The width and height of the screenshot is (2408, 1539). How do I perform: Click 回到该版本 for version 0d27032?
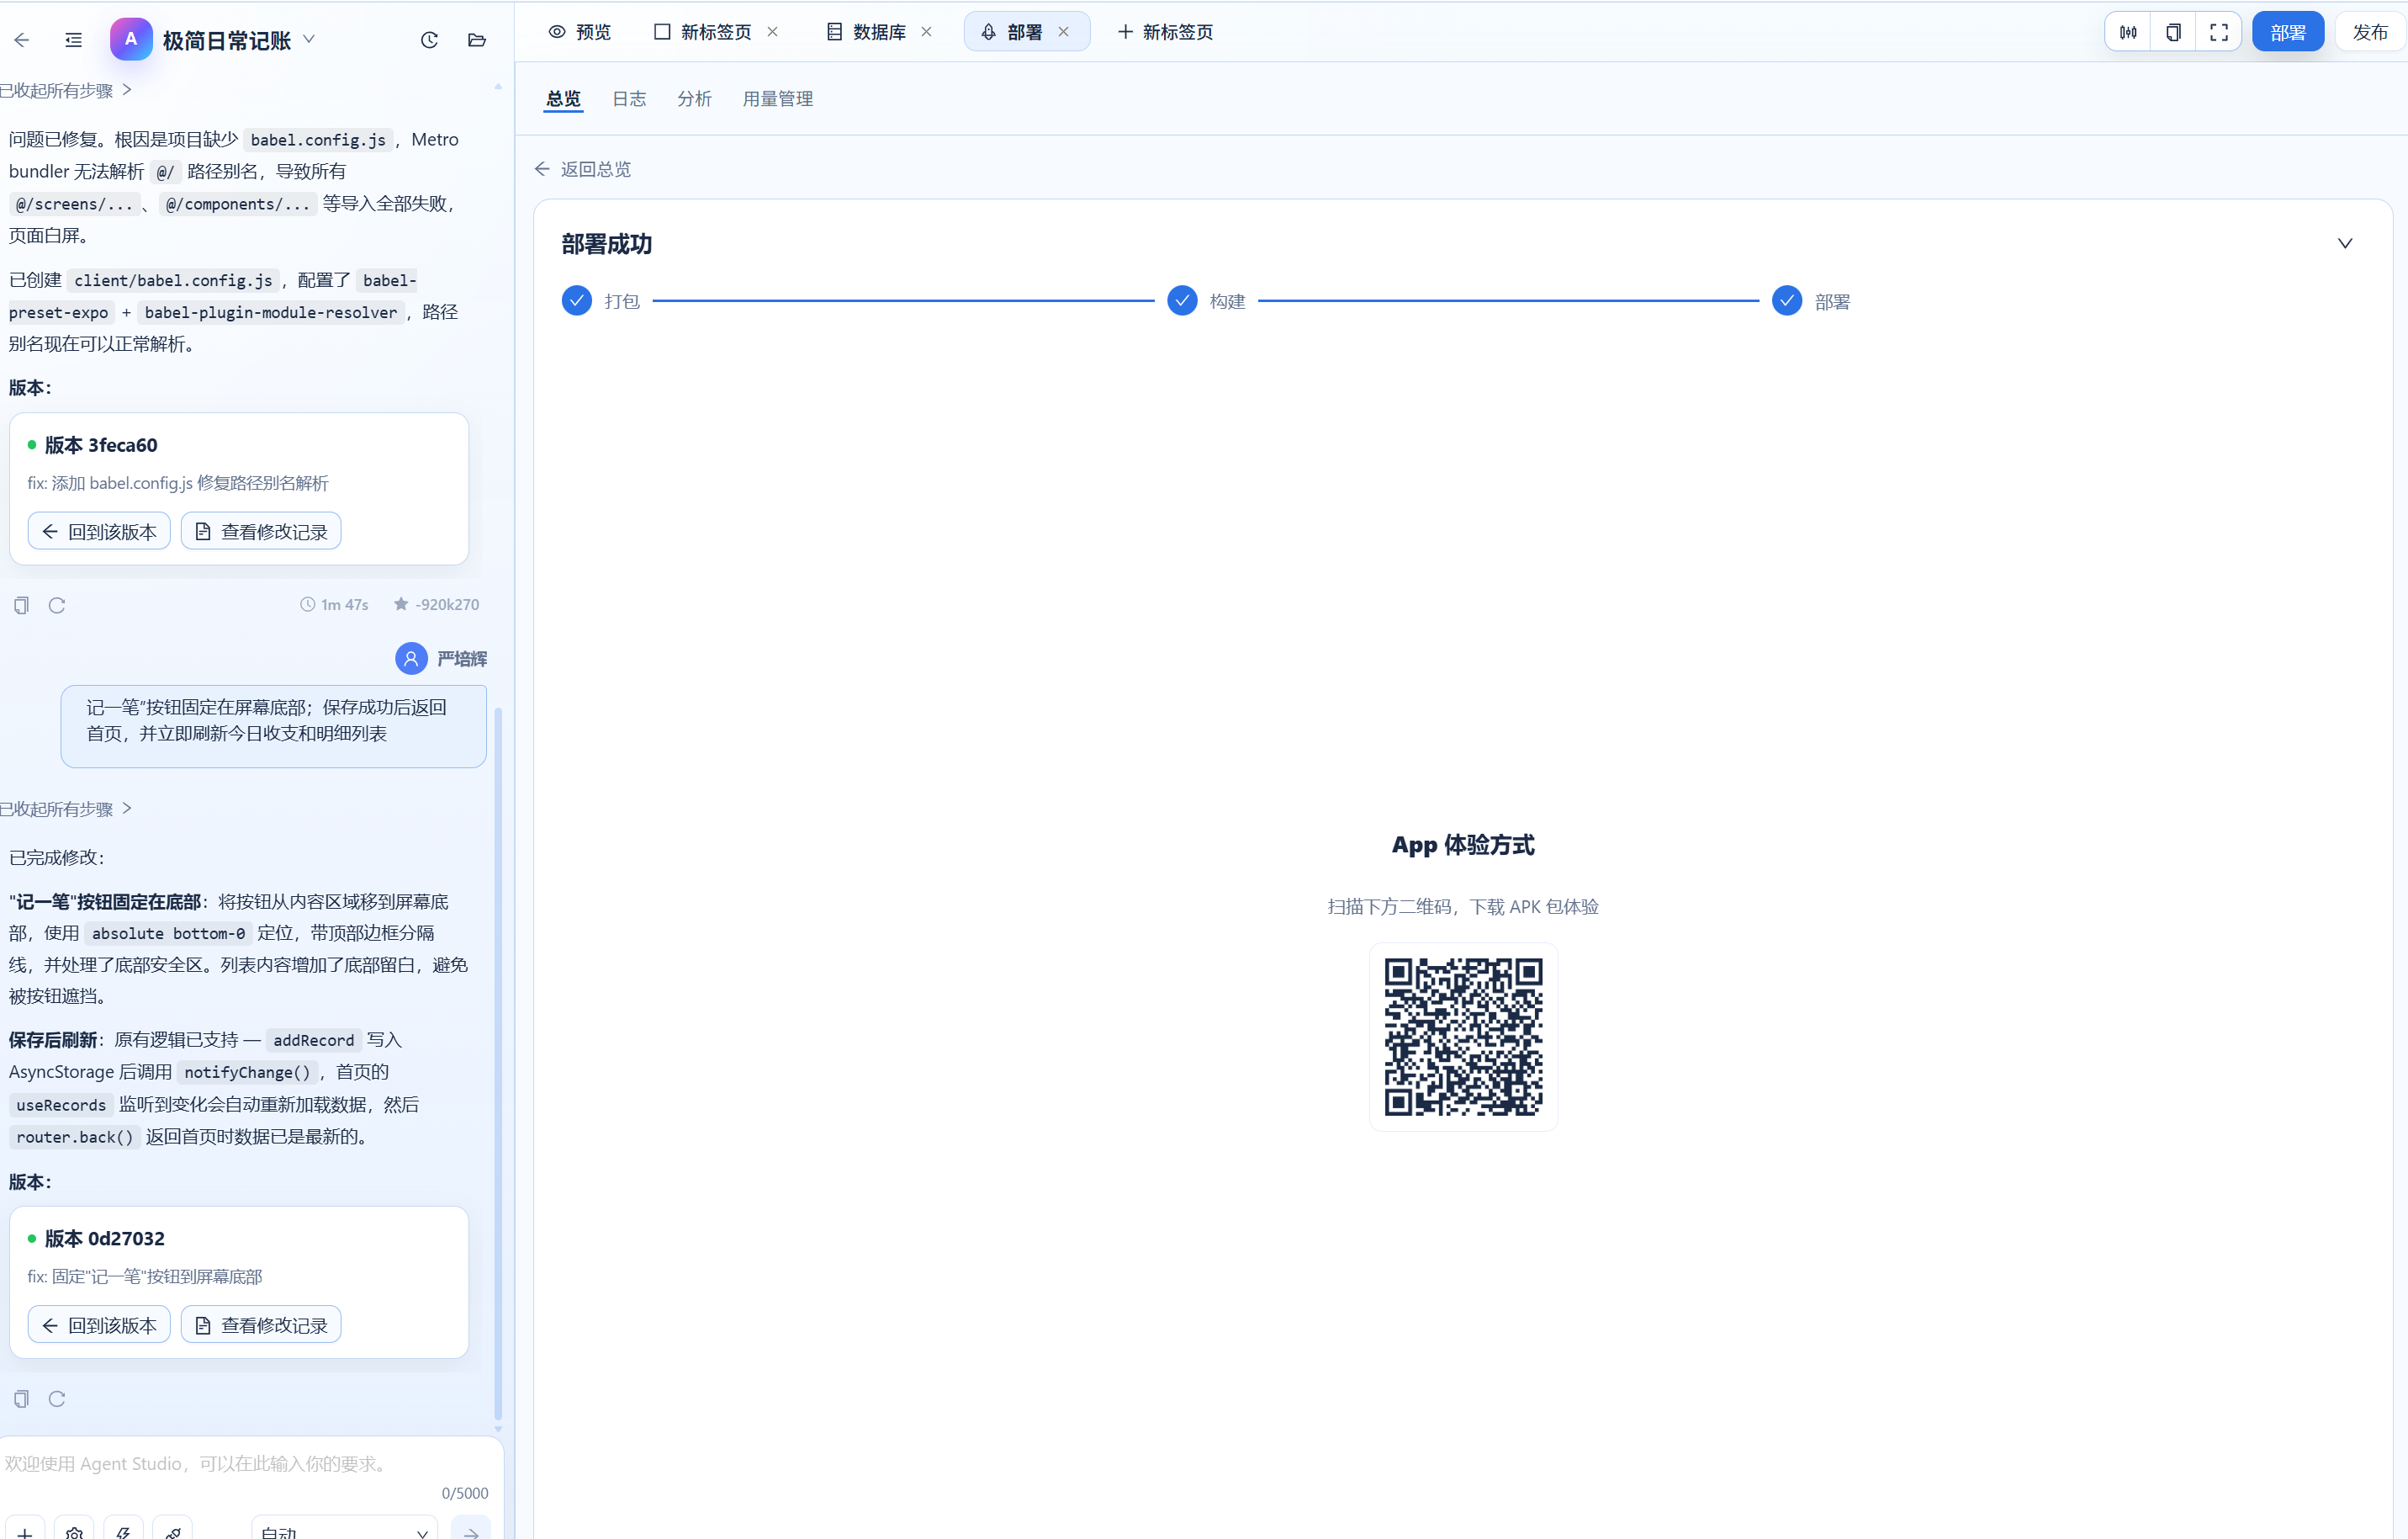click(x=99, y=1325)
